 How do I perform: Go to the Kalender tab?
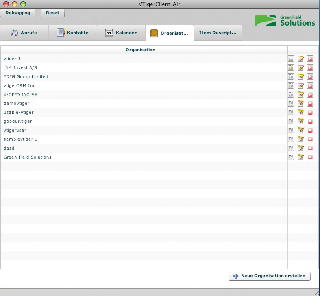point(121,33)
